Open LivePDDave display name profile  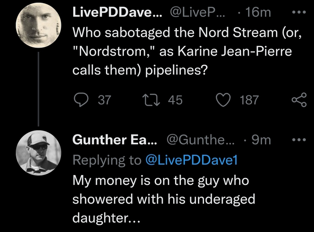[x=115, y=12]
